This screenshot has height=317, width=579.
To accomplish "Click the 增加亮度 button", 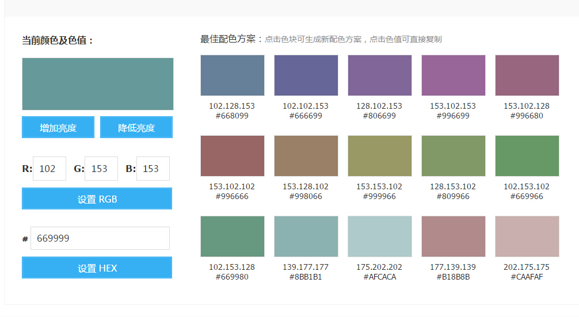I will (58, 127).
